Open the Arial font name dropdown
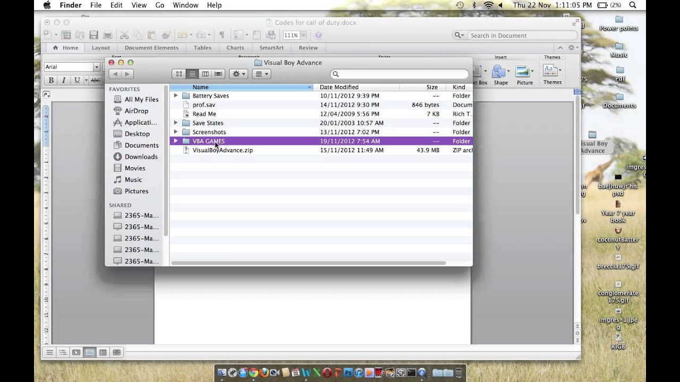Image resolution: width=680 pixels, height=382 pixels. (97, 67)
